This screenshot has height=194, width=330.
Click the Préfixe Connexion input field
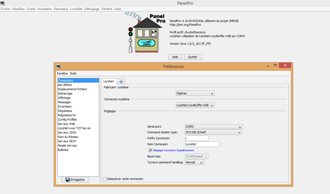(197, 138)
